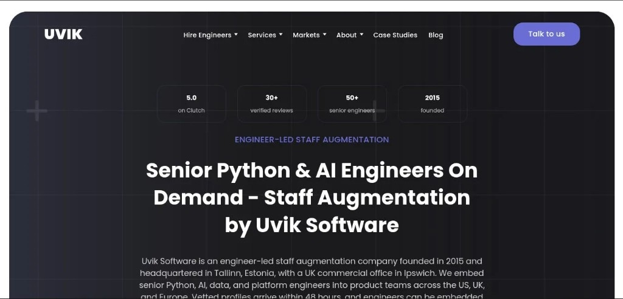Expand the Services dropdown arrow

[280, 35]
